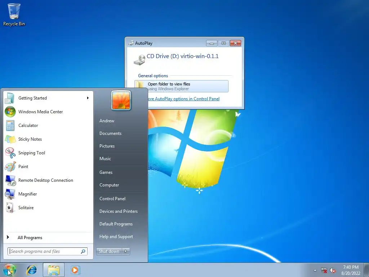Open Help and Support
This screenshot has height=277, width=369.
tap(116, 237)
